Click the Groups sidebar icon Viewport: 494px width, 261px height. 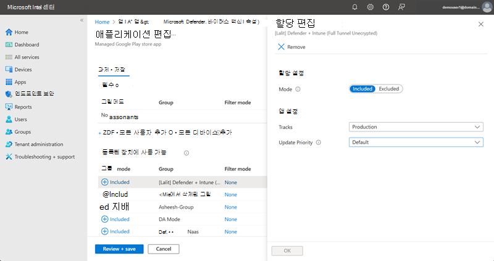click(x=9, y=131)
